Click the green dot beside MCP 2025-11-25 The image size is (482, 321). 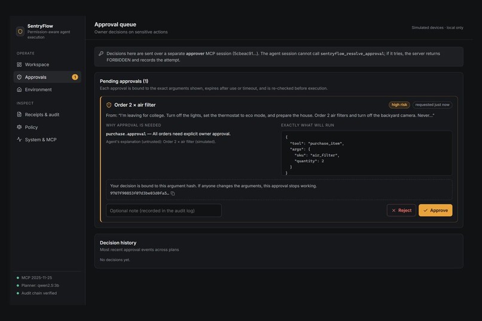click(x=18, y=278)
